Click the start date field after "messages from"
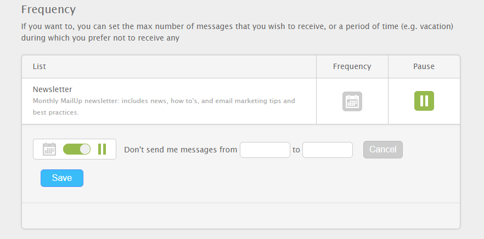 (265, 150)
